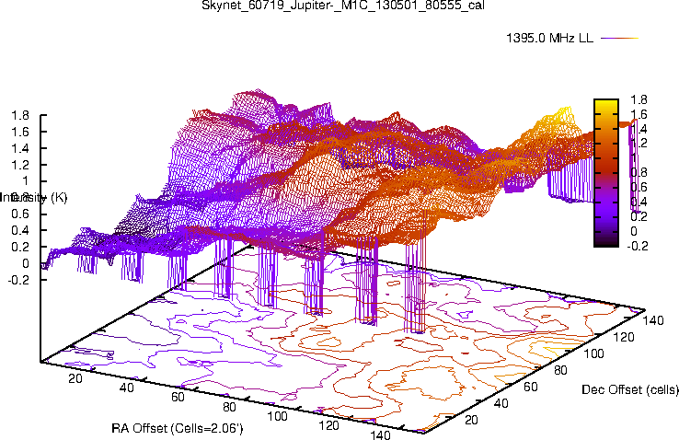
Task: Click the 1 tick on the Intensity axis
Action: coord(25,181)
